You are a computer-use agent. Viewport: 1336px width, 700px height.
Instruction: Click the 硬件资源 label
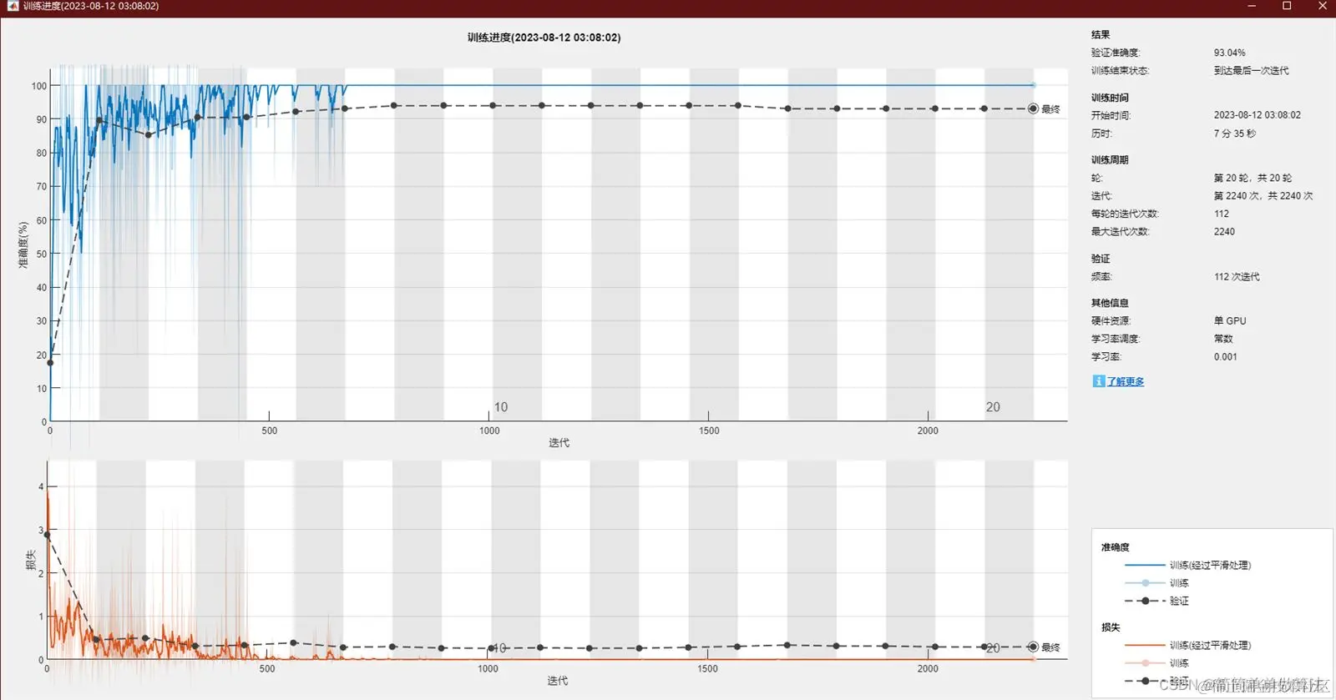click(x=1111, y=321)
